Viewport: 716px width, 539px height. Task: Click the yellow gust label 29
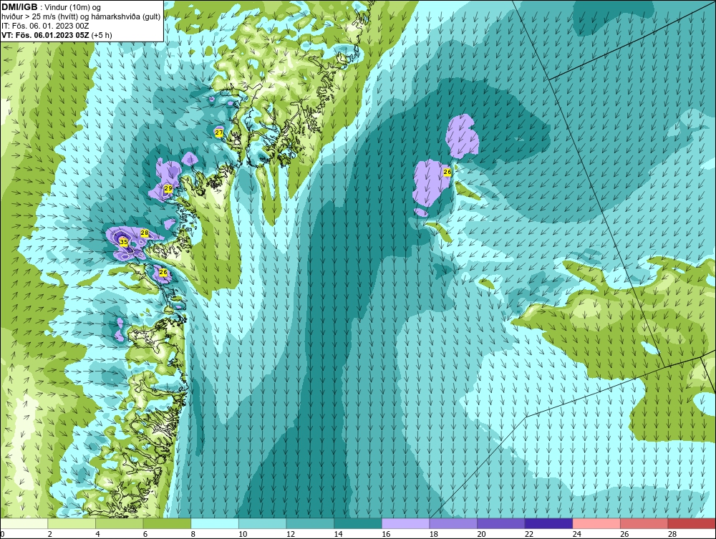(x=168, y=188)
